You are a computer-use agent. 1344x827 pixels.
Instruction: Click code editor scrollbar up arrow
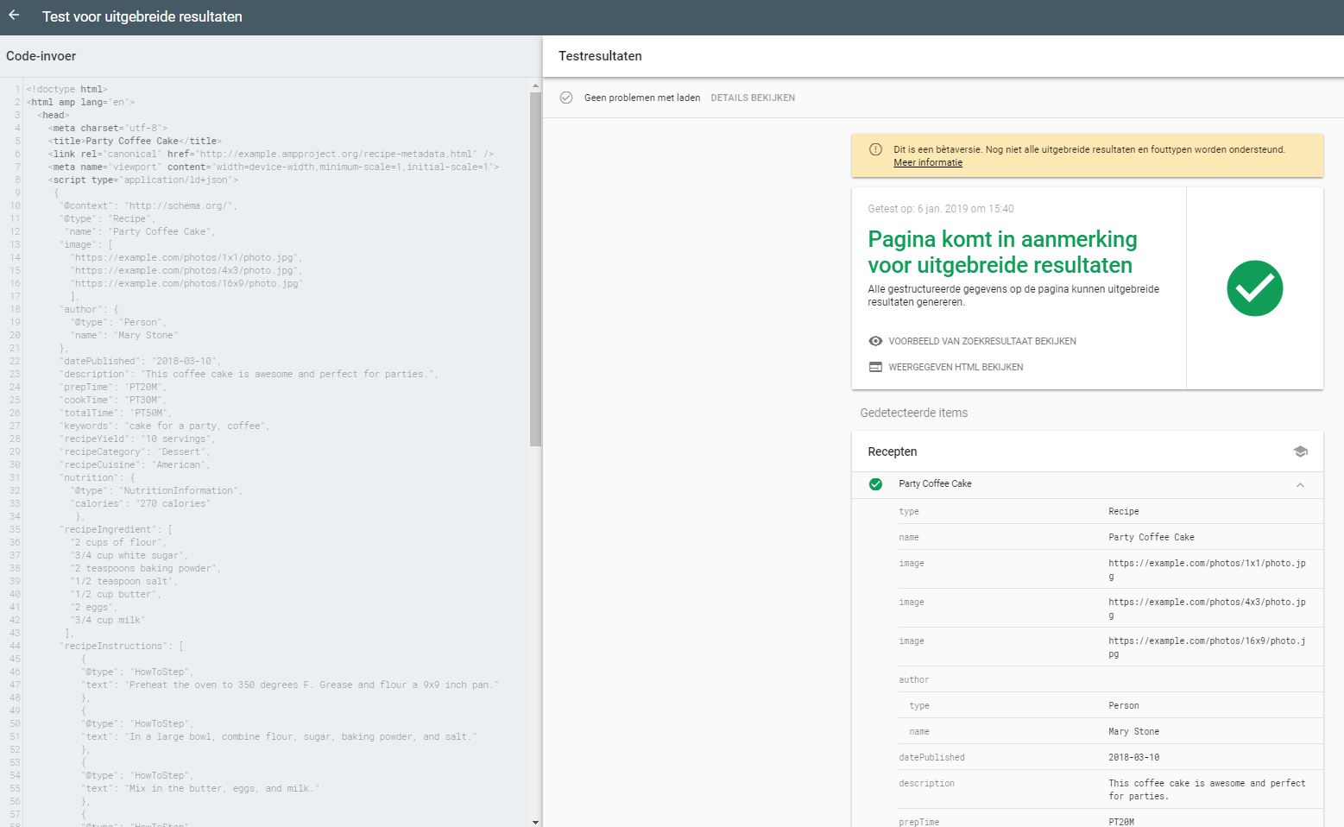pyautogui.click(x=535, y=85)
